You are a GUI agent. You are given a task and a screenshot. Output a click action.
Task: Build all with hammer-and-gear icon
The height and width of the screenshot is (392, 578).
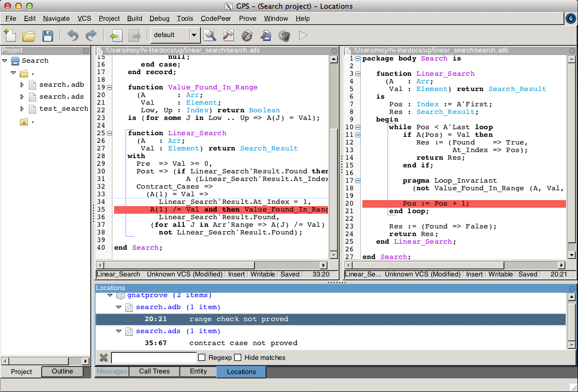pyautogui.click(x=247, y=35)
